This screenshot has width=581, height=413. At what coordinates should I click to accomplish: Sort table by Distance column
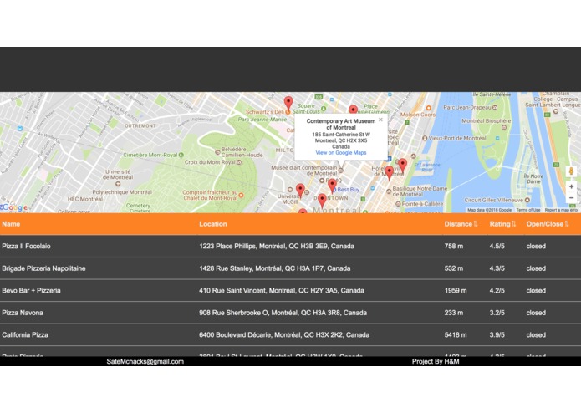coord(461,224)
